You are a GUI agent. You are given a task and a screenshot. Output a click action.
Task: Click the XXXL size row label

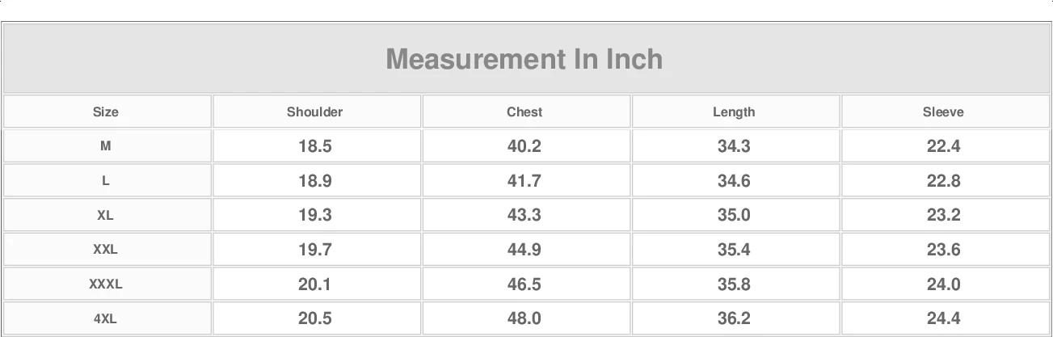click(106, 284)
